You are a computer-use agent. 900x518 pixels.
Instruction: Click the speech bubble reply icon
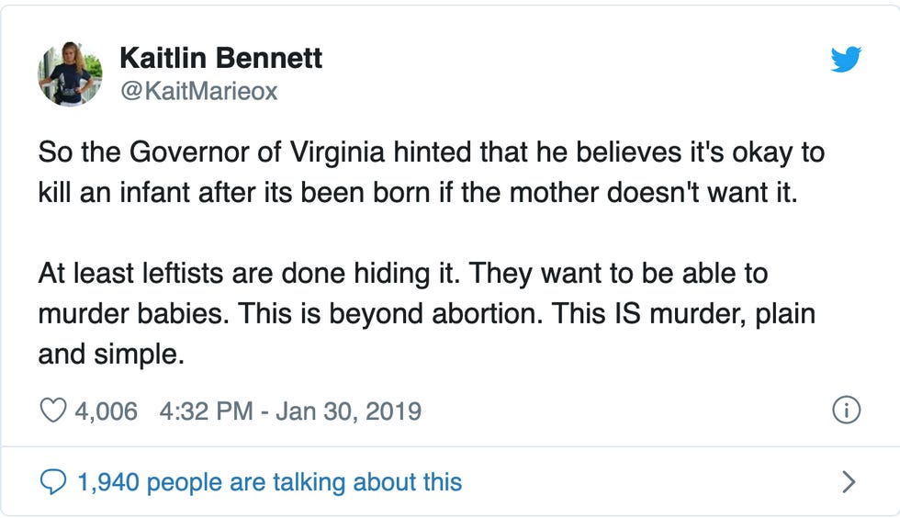coord(54,480)
